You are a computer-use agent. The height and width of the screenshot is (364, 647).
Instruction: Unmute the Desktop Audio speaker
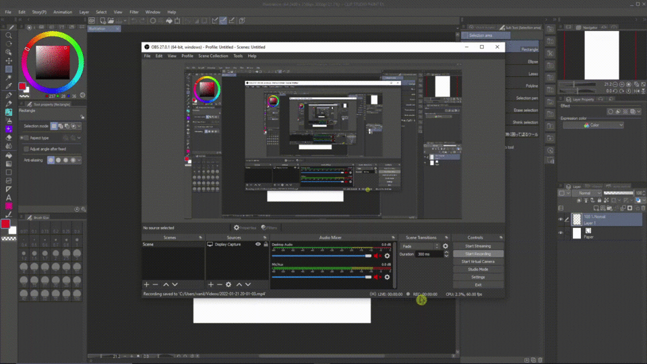click(x=377, y=256)
